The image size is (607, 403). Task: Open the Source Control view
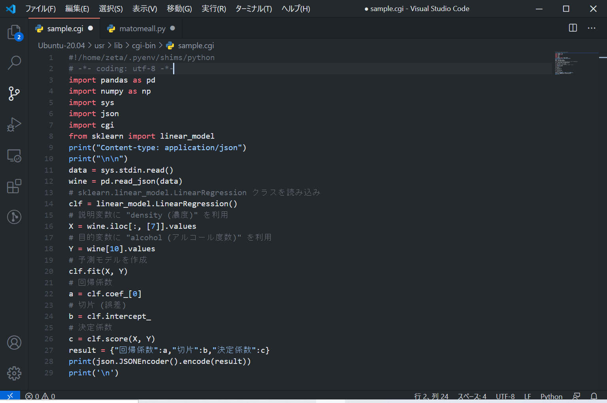[14, 94]
